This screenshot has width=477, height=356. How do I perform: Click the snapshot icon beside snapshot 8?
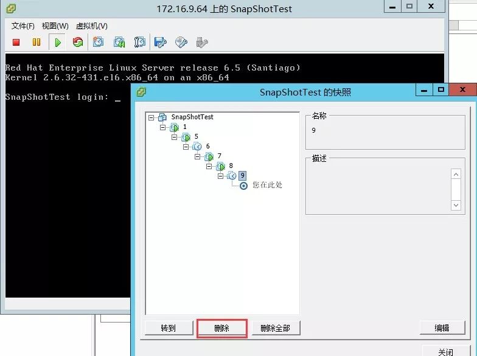pos(220,166)
